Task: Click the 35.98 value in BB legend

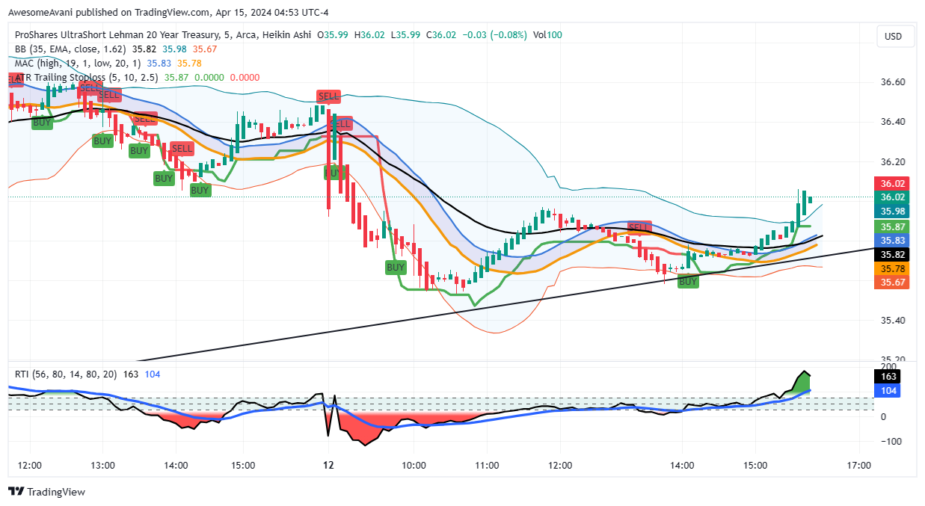Action: [176, 49]
